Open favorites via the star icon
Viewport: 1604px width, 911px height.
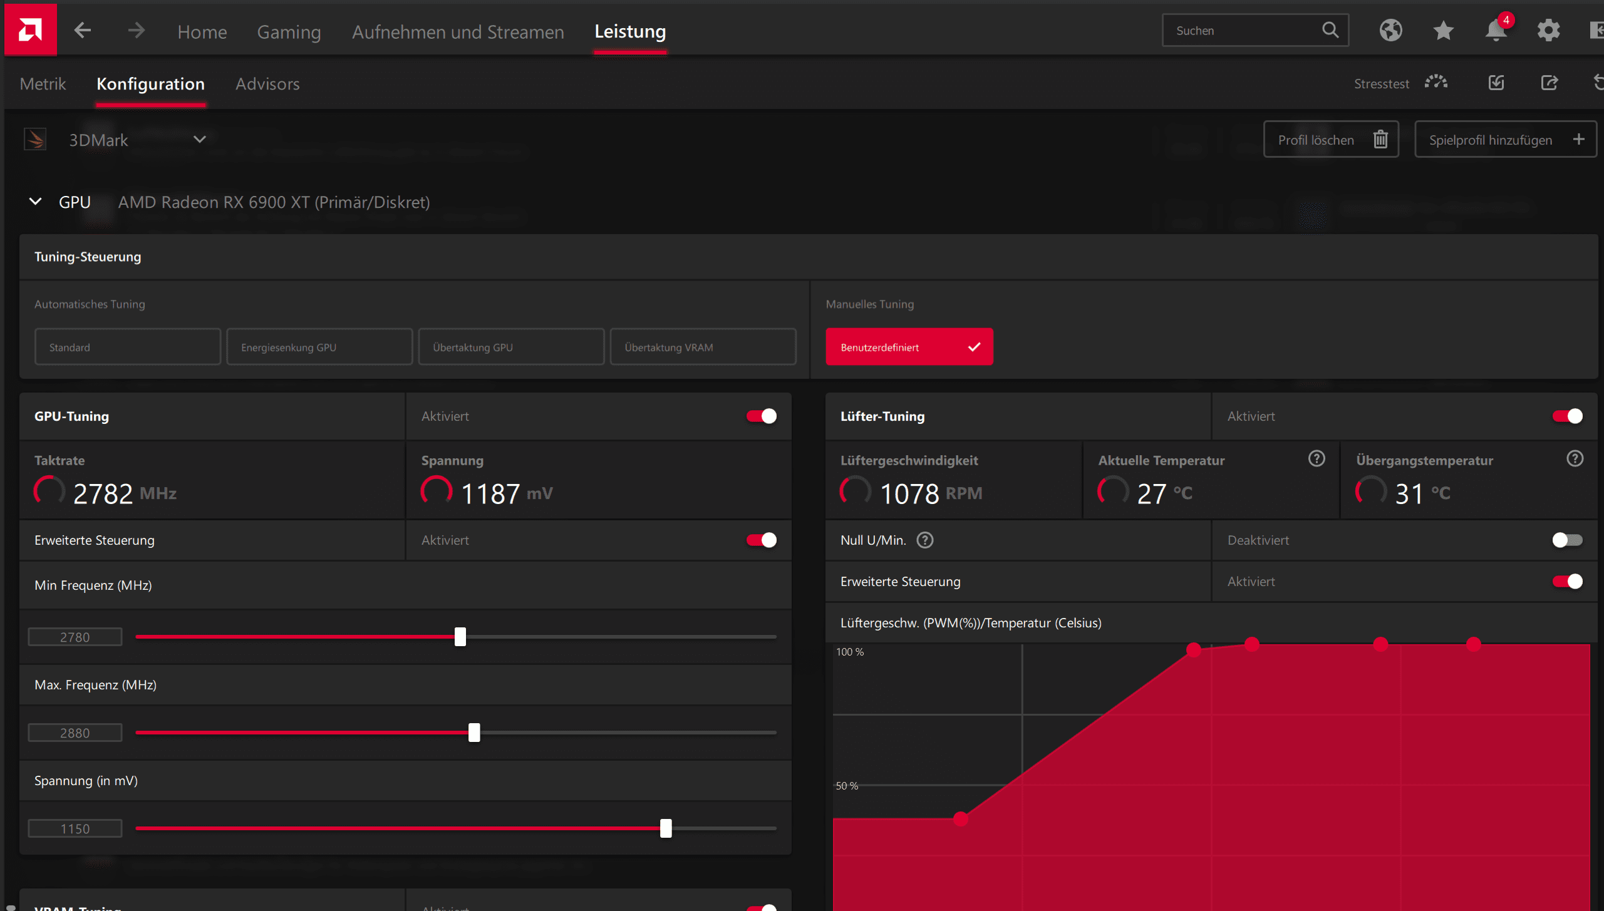1443,30
